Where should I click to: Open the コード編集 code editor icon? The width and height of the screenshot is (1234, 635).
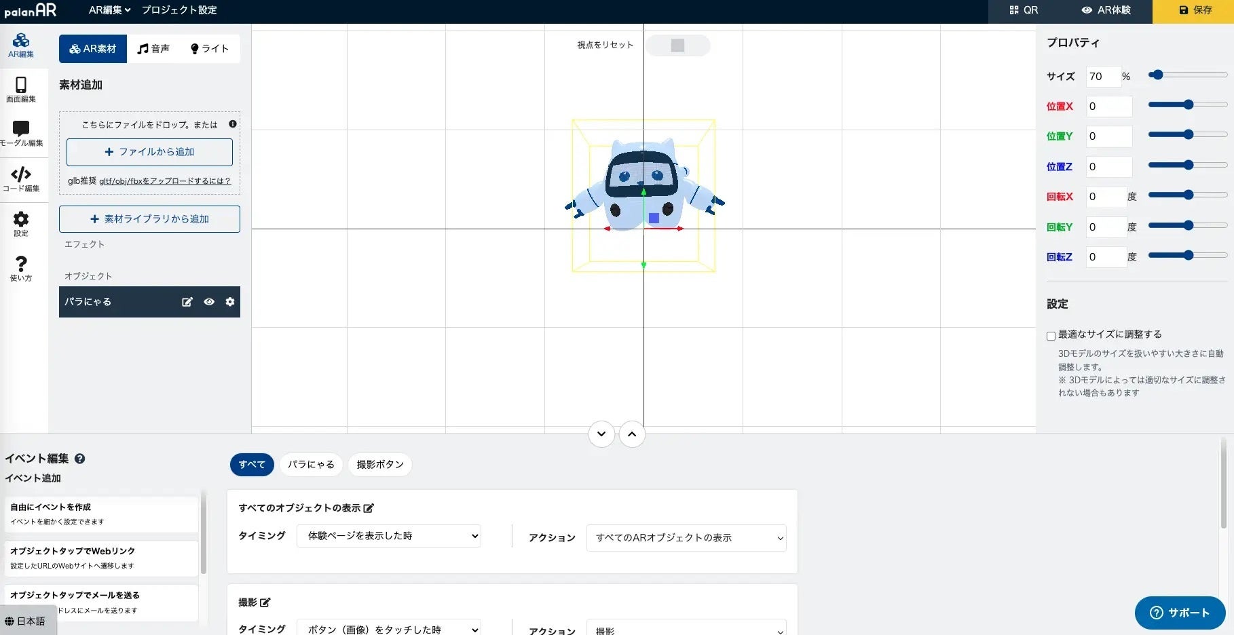tap(21, 179)
